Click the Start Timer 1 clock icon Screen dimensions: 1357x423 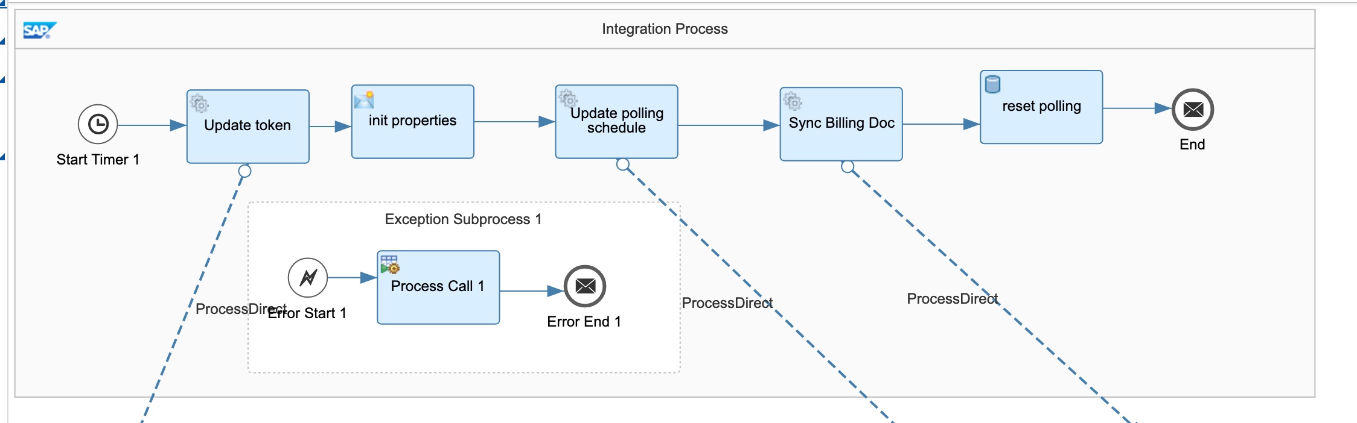pyautogui.click(x=98, y=124)
